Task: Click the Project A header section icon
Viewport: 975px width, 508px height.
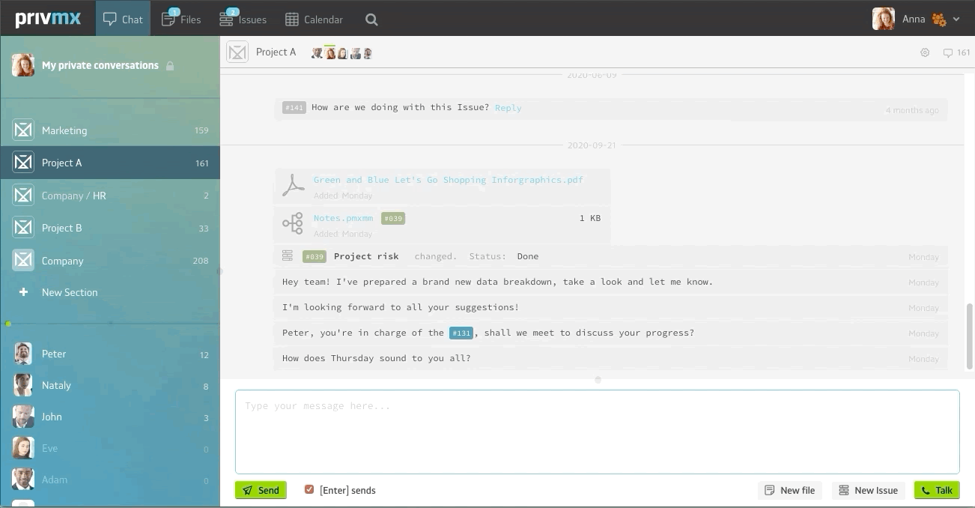Action: pos(237,52)
